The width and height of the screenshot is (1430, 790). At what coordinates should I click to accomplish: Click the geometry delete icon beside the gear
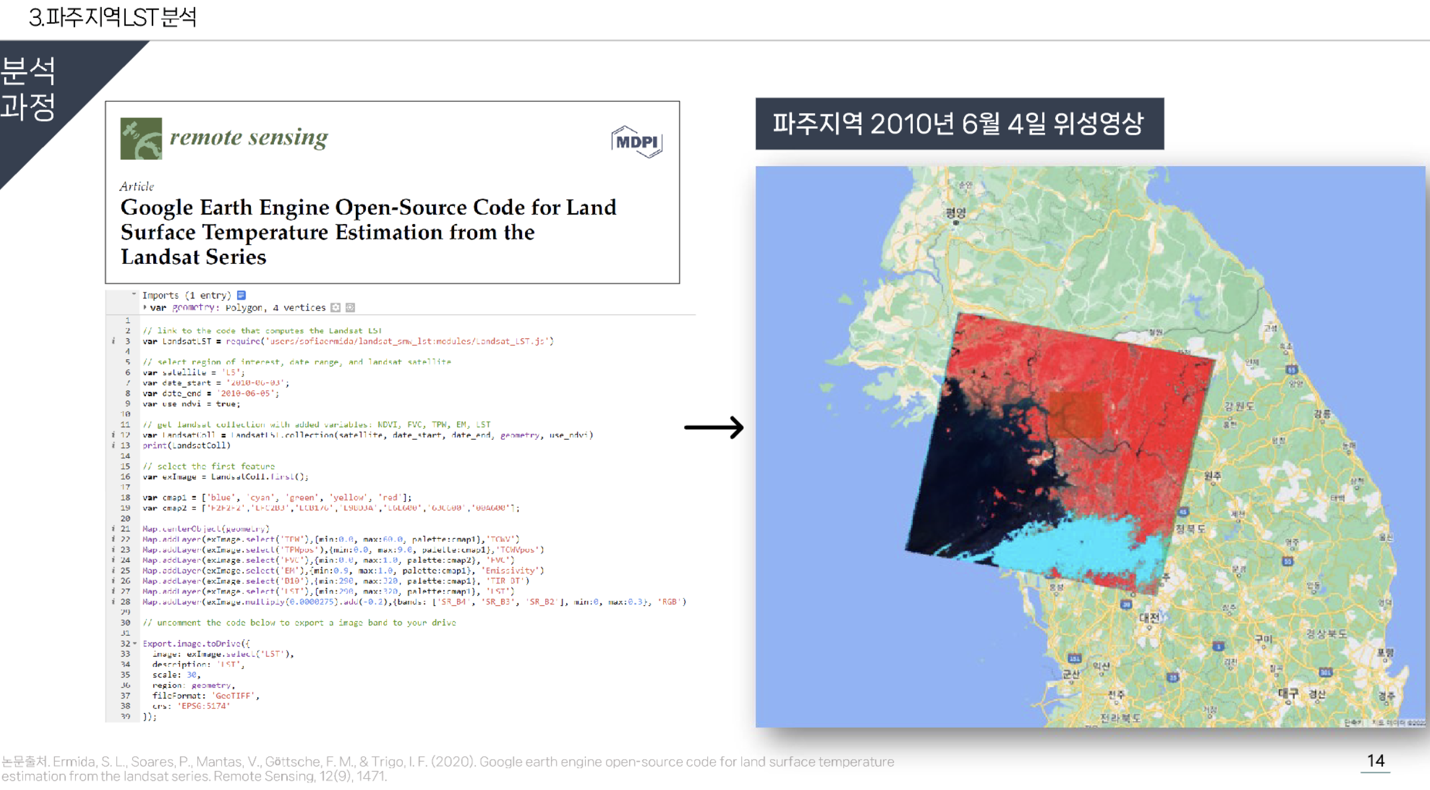click(x=350, y=308)
